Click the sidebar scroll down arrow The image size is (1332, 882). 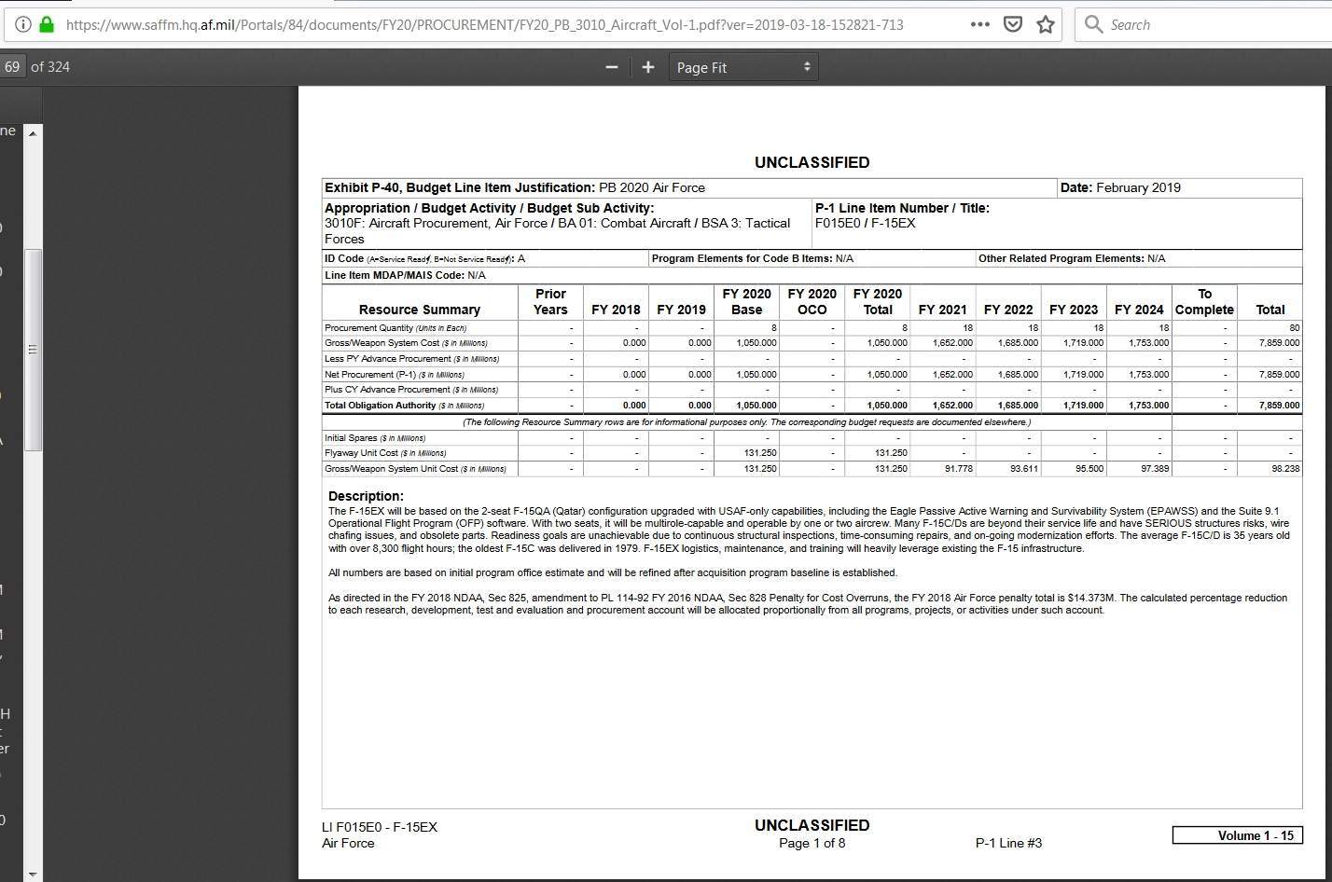point(33,874)
